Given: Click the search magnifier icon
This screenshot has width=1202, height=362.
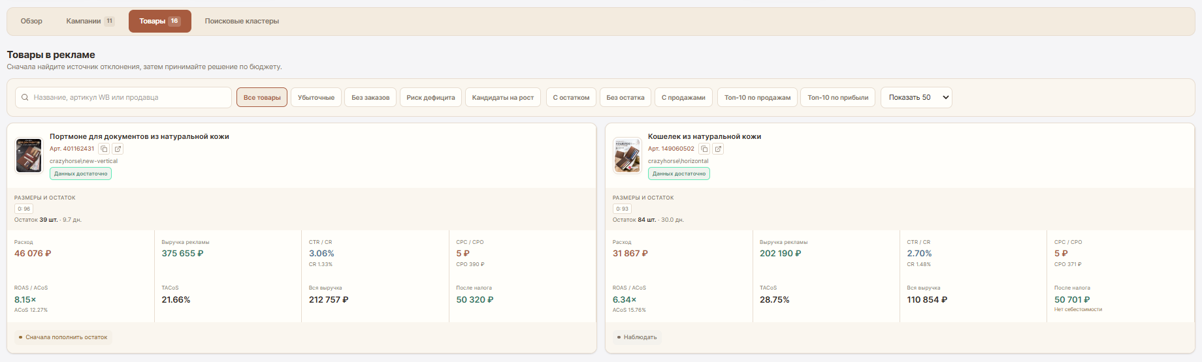Looking at the screenshot, I should [x=25, y=97].
